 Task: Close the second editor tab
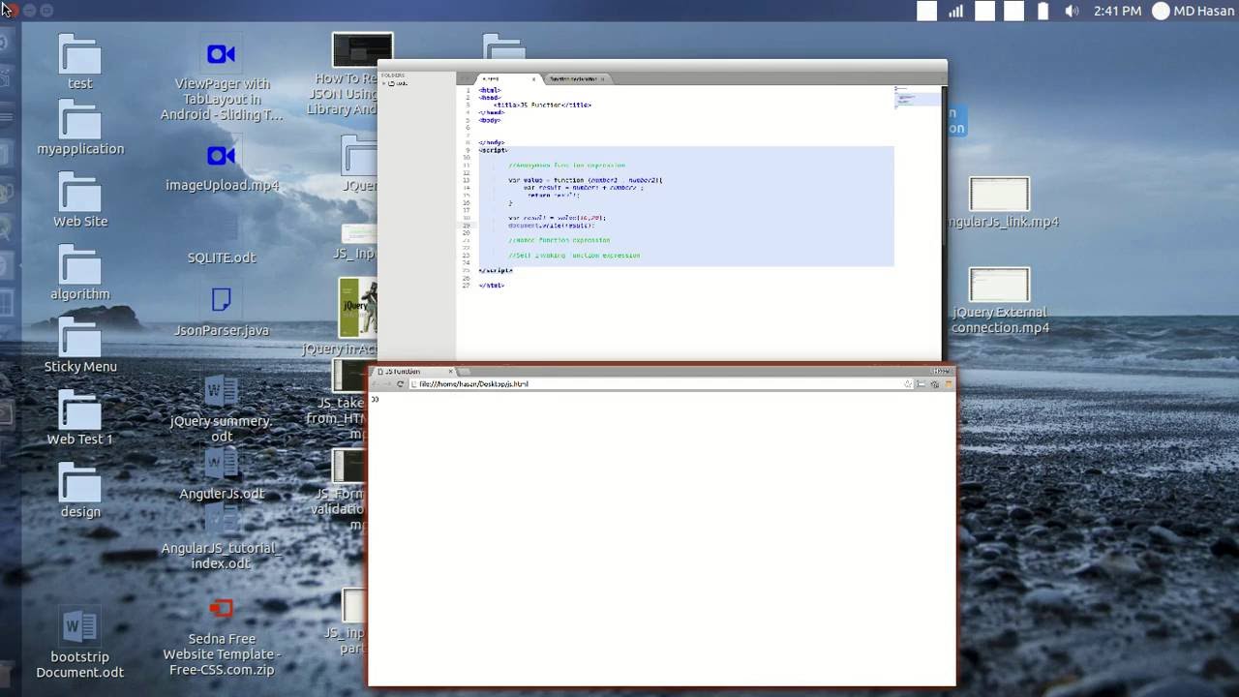click(602, 78)
